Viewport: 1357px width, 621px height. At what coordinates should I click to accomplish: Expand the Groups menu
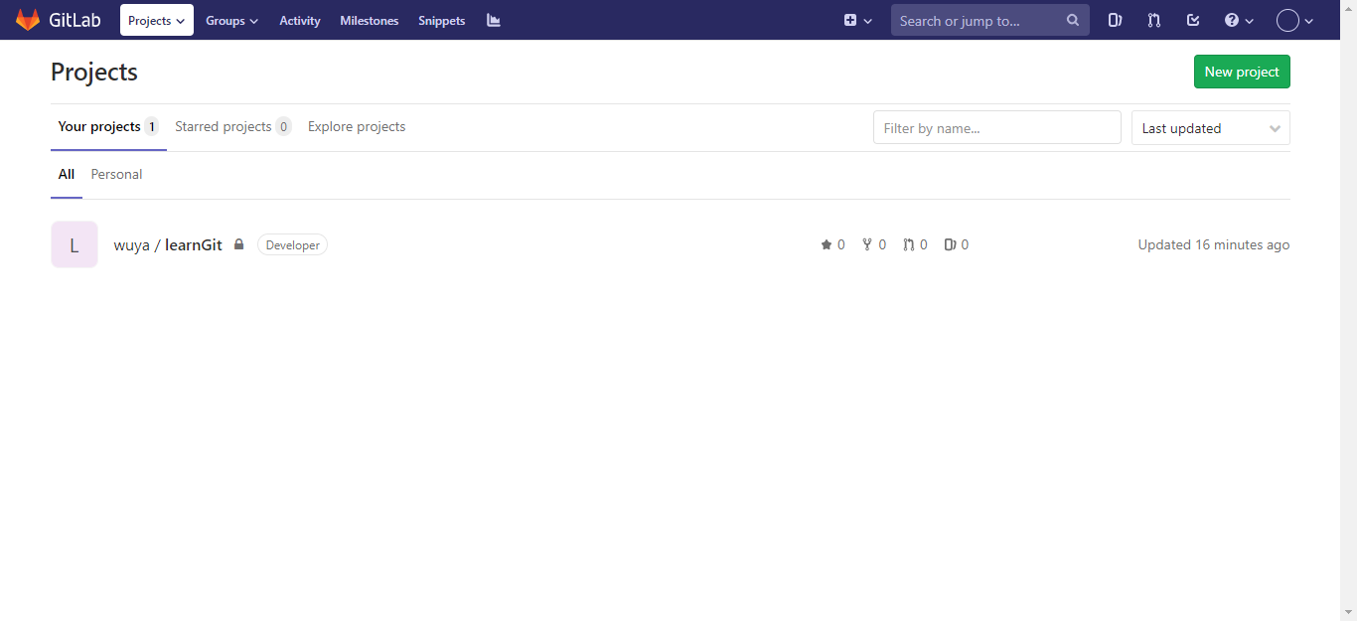click(x=231, y=20)
